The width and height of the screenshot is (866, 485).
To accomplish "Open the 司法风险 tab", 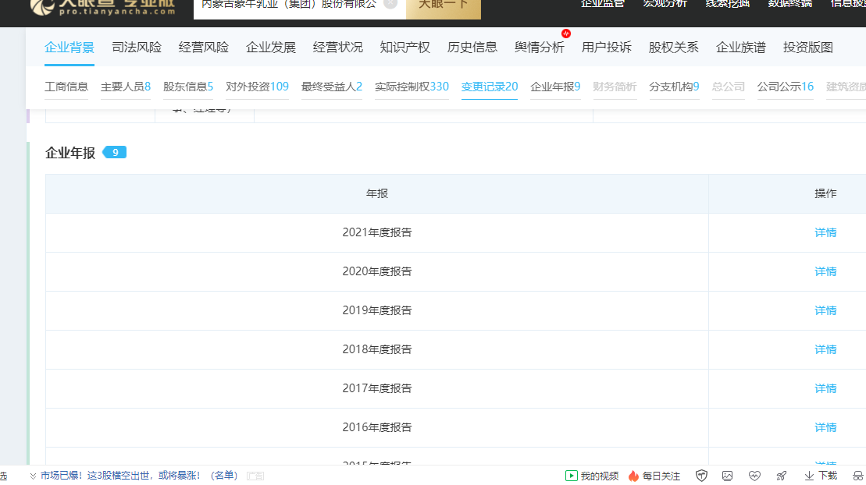I will (x=137, y=48).
